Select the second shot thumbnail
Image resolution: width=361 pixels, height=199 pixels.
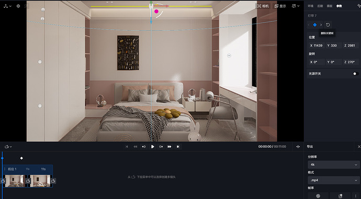40,181
